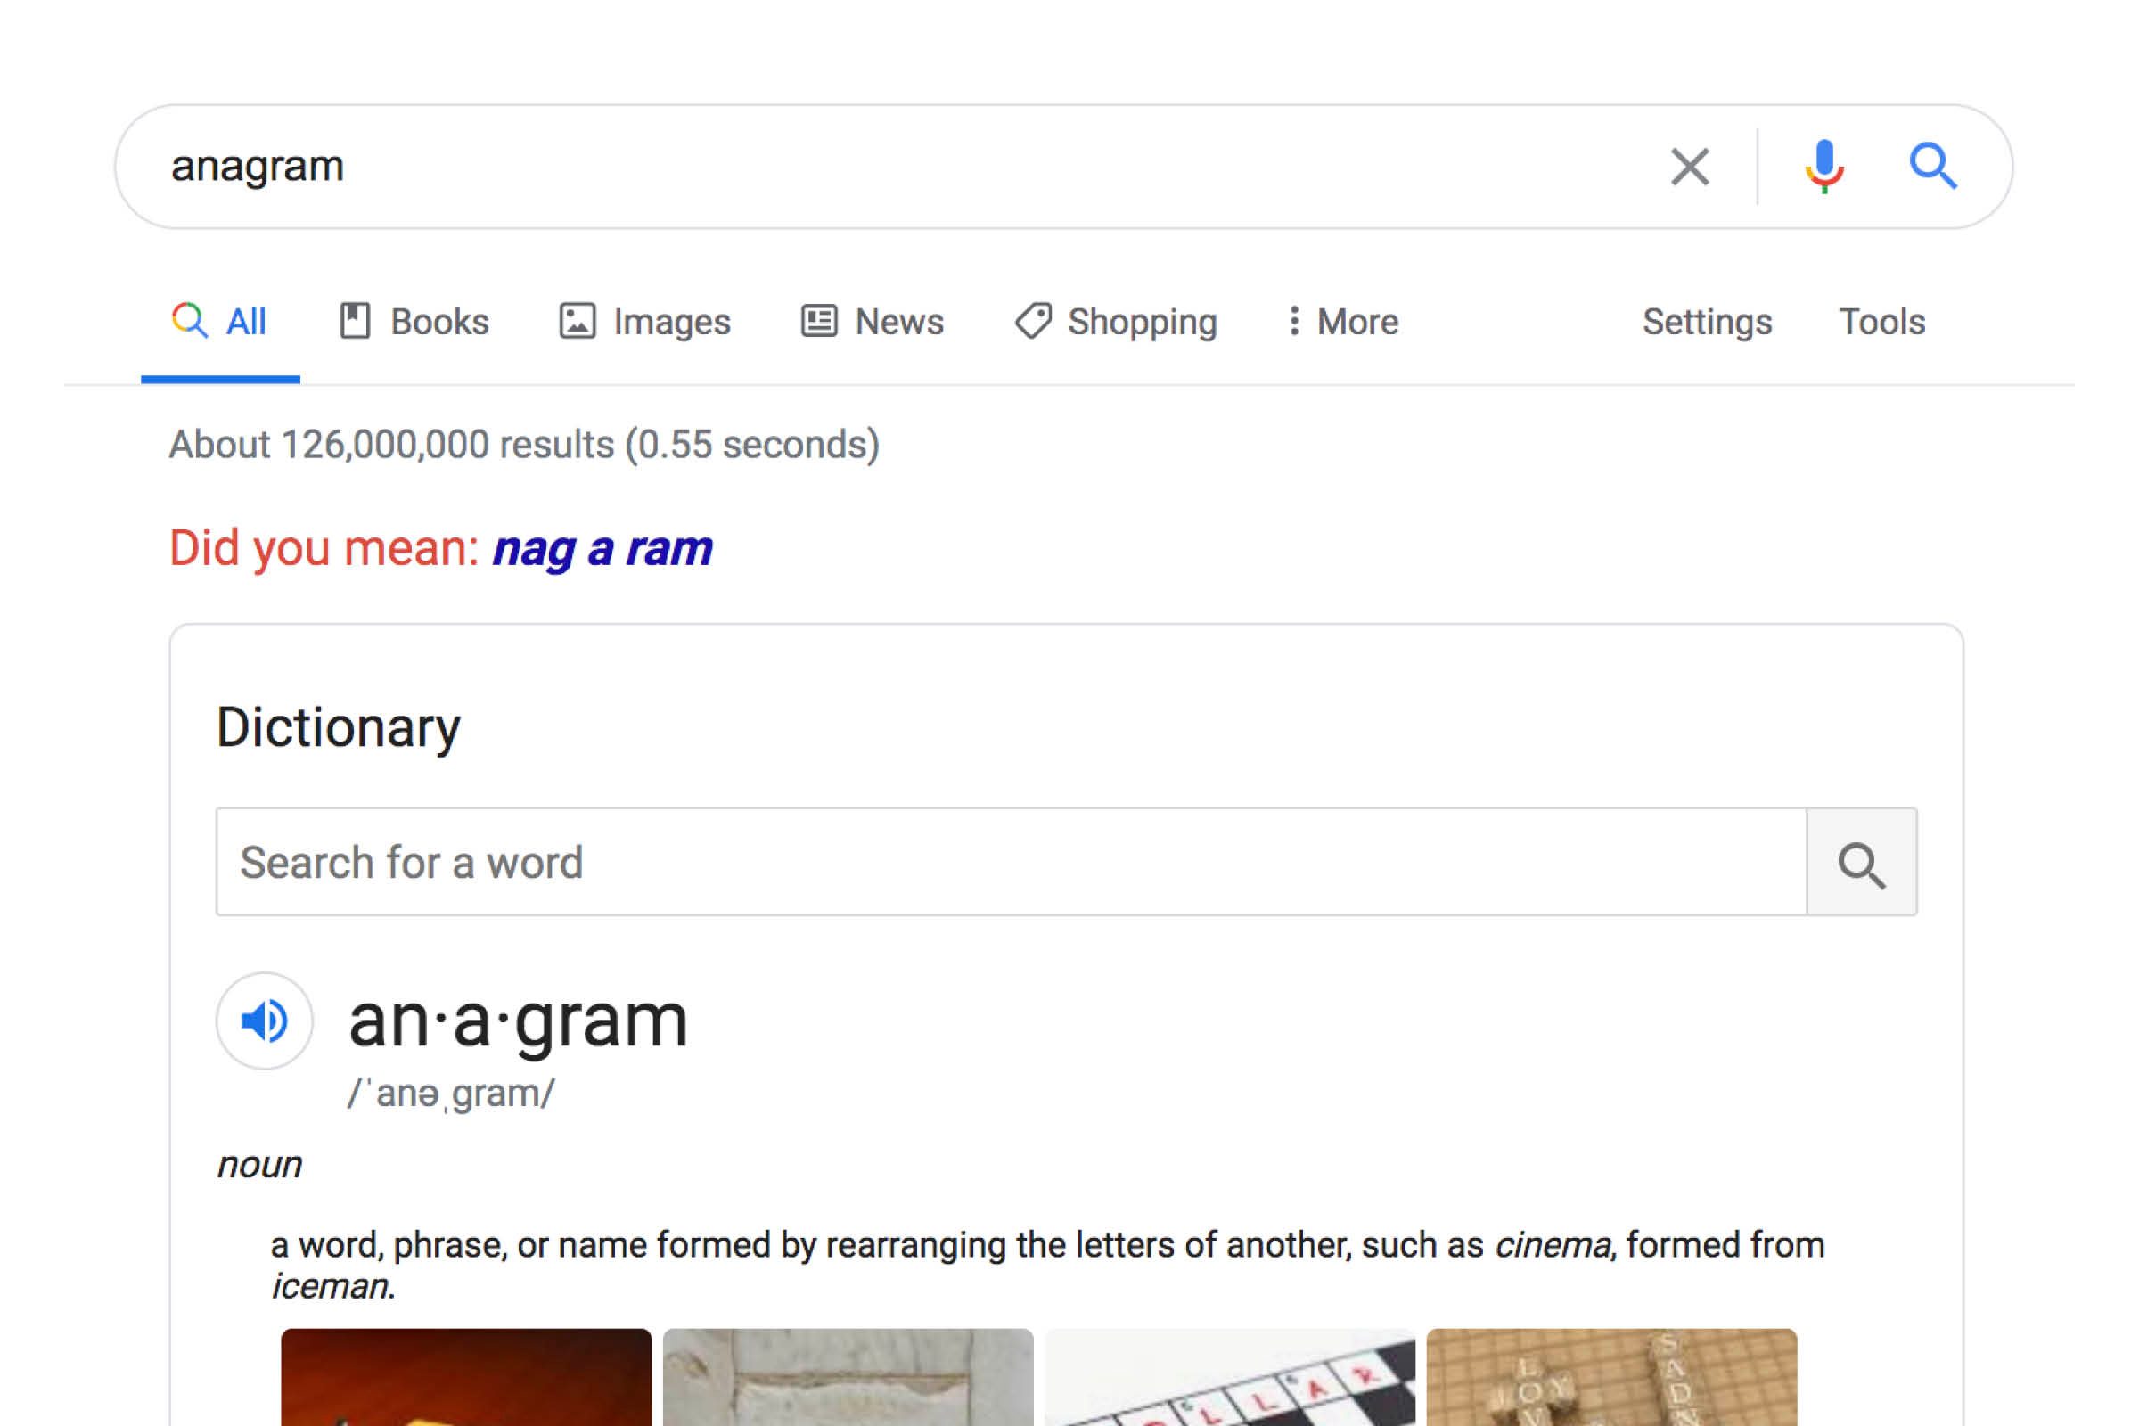Click the 126,000,000 results statistic line
The image size is (2139, 1426).
click(525, 445)
